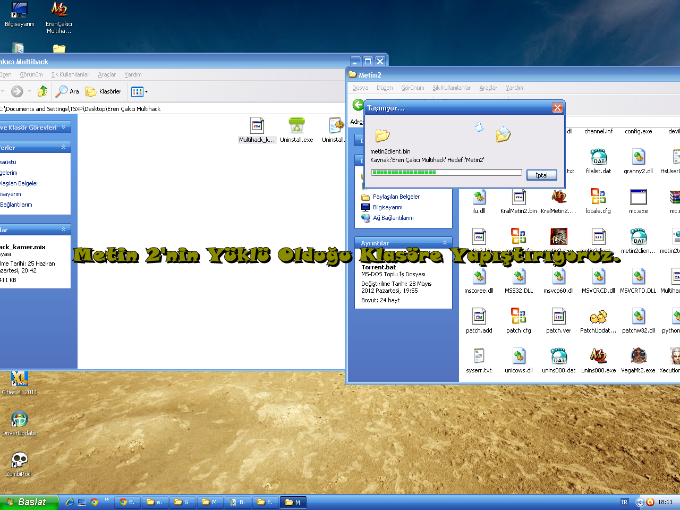Click Ağ Bağlantılarım link in Multihack sidebar
This screenshot has height=510, width=680.
click(16, 205)
